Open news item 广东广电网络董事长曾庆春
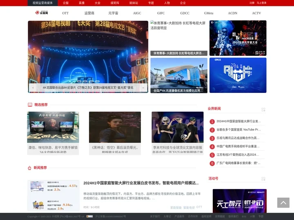Image resolution: width=294 pixels, height=220 pixels. click(238, 163)
